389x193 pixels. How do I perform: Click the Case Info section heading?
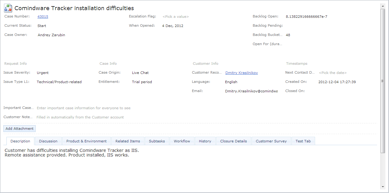click(108, 64)
